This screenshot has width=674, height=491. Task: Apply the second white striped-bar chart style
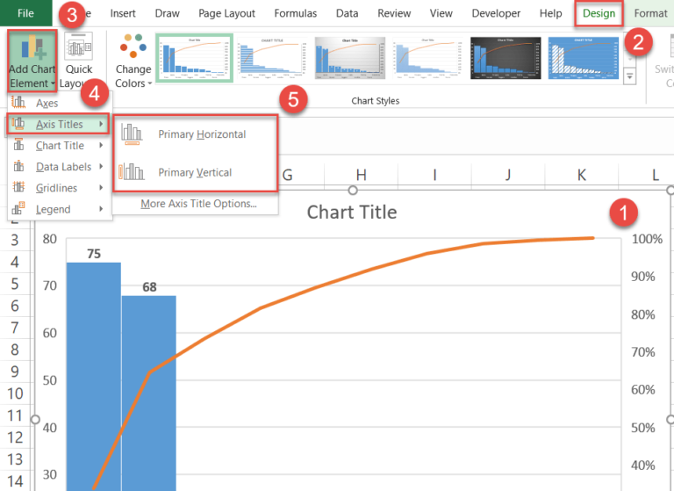tap(273, 58)
